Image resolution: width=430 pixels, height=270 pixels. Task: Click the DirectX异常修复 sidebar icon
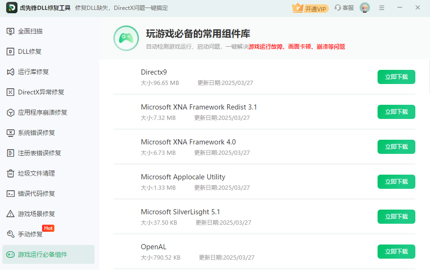10,92
